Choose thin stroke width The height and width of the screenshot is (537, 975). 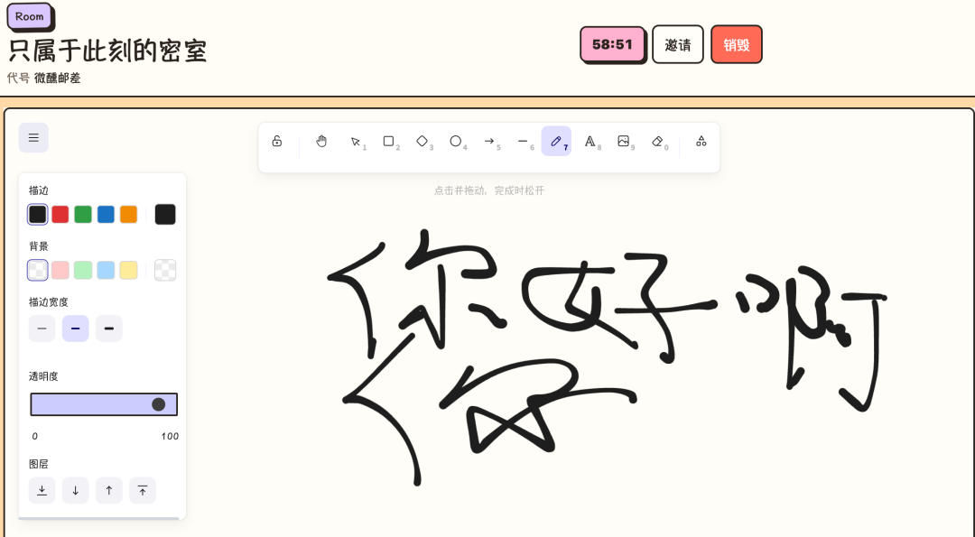42,329
